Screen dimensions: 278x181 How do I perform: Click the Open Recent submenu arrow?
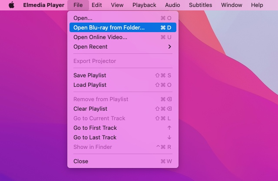click(x=169, y=46)
